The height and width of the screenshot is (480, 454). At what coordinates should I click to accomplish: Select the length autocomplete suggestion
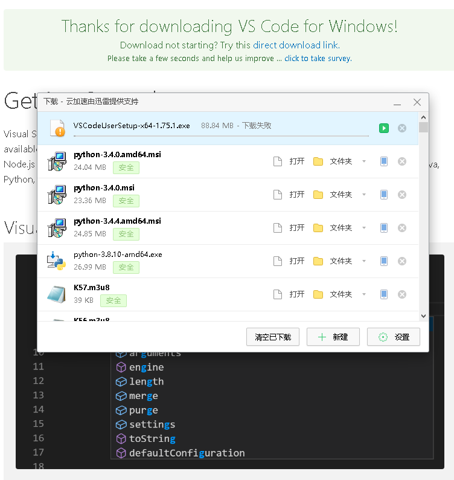click(140, 381)
